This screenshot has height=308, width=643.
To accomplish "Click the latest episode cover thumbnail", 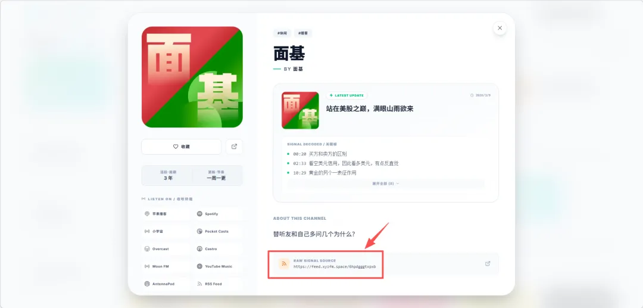I will (300, 110).
